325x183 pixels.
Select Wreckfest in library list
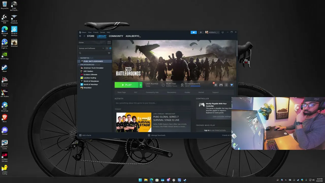point(94,88)
